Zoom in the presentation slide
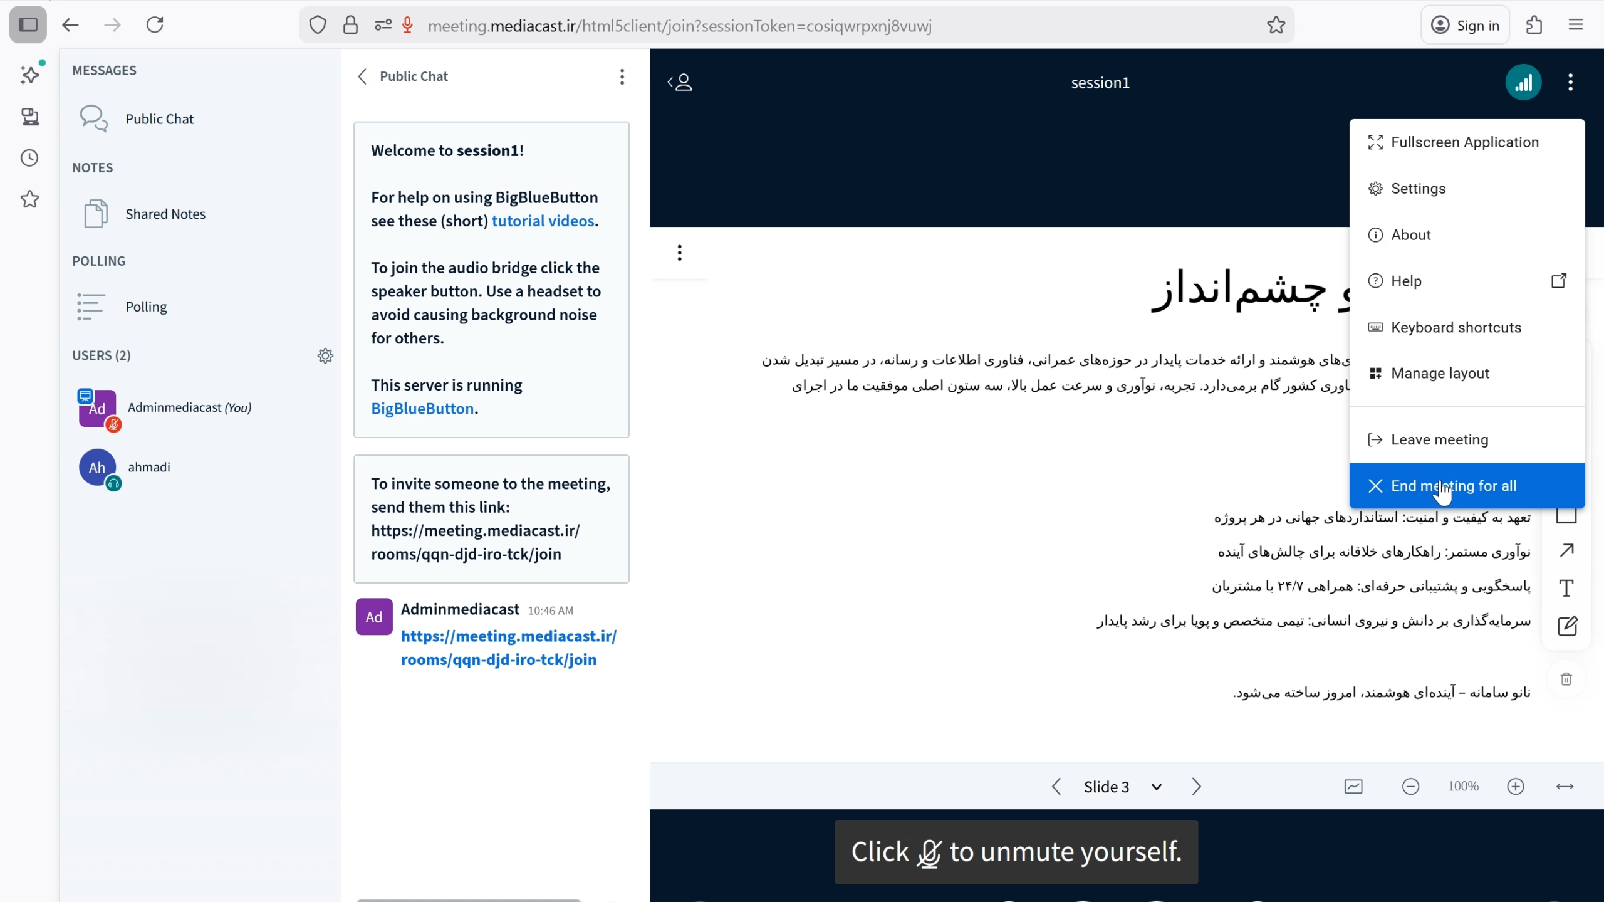 click(1515, 786)
